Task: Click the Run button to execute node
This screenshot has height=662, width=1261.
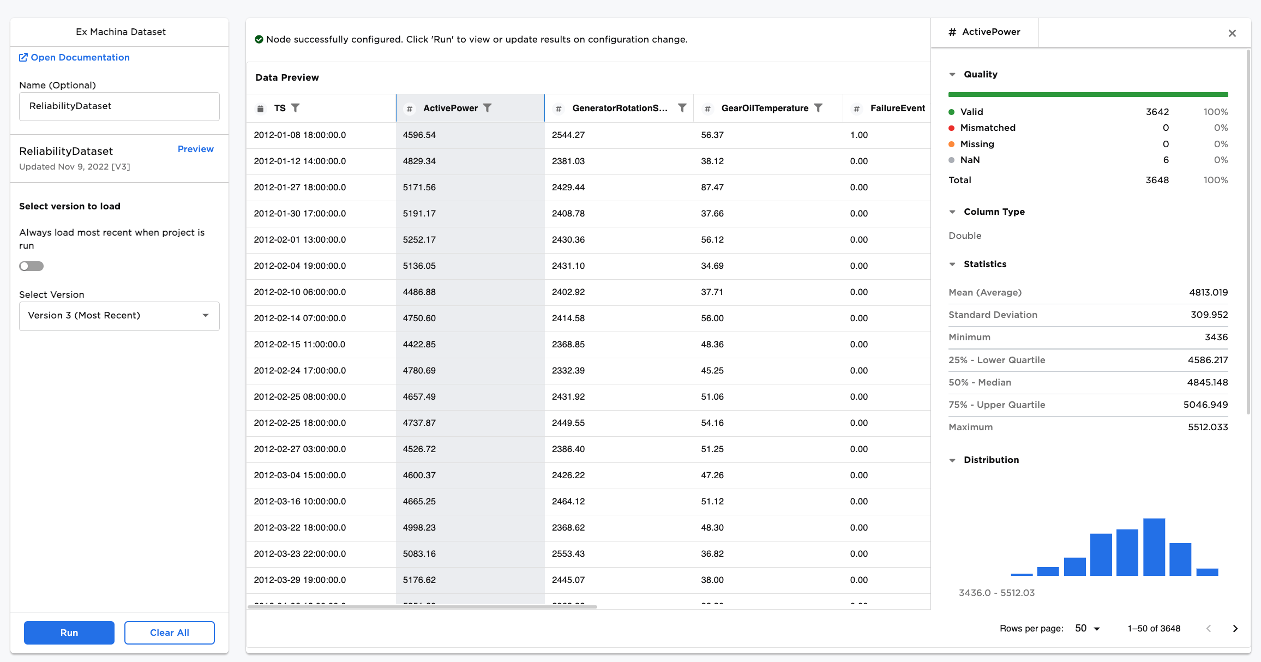Action: tap(69, 631)
